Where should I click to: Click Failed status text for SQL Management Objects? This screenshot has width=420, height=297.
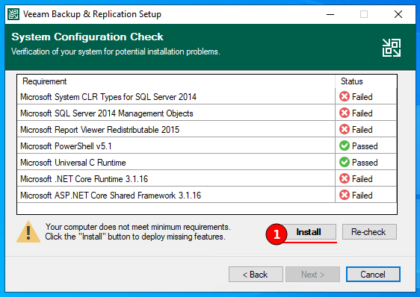pyautogui.click(x=362, y=113)
